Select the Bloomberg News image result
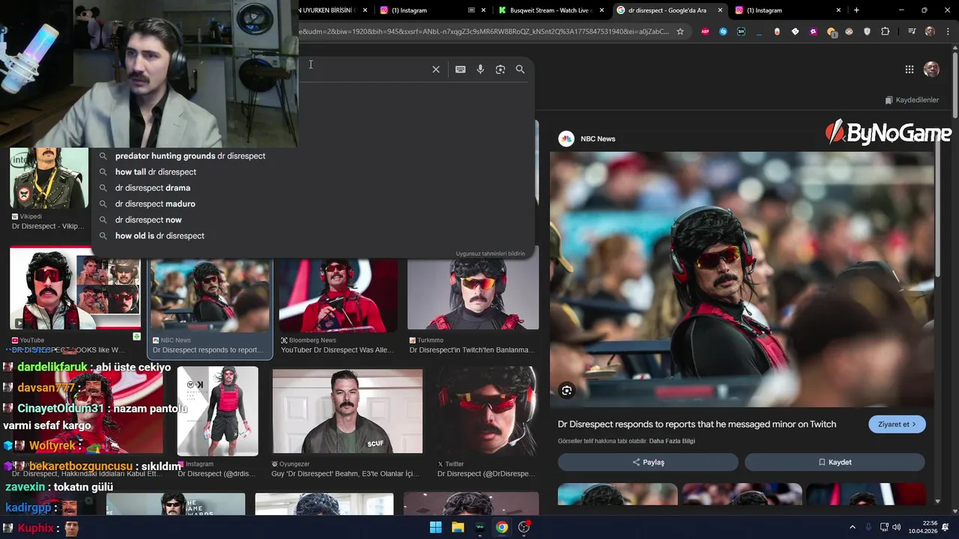Image resolution: width=959 pixels, height=539 pixels. tap(338, 295)
